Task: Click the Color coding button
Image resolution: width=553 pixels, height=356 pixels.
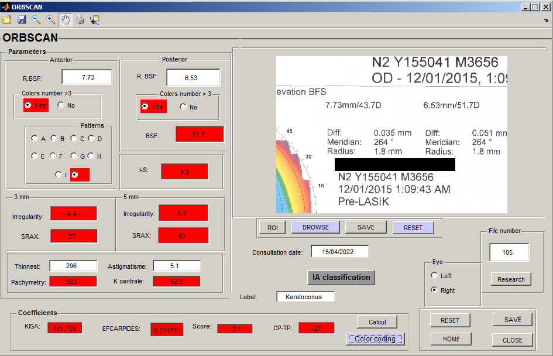Action: pyautogui.click(x=375, y=339)
